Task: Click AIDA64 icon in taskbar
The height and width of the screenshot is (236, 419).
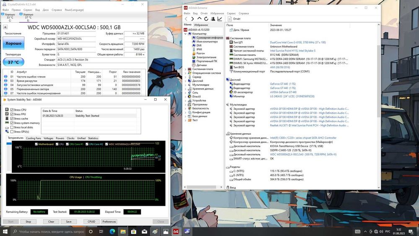Action: [176, 231]
